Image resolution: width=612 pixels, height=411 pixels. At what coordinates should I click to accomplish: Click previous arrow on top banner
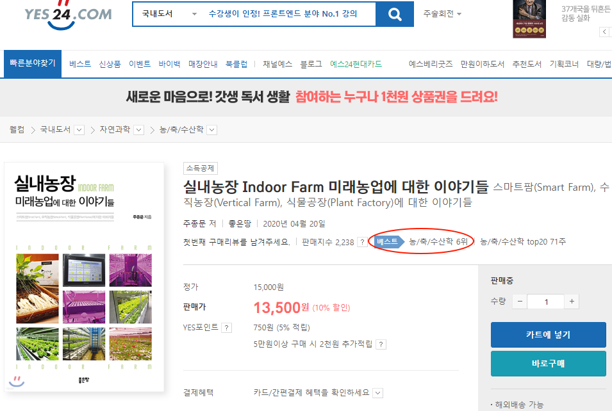tap(604, 32)
